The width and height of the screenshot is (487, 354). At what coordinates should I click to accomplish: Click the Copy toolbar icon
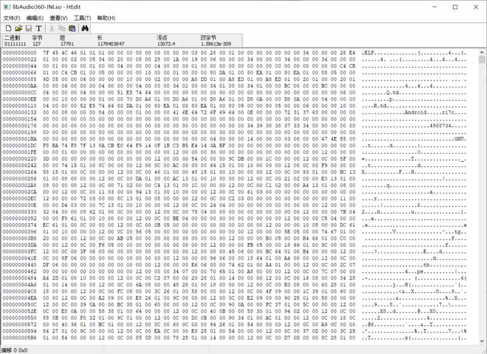pyautogui.click(x=62, y=28)
